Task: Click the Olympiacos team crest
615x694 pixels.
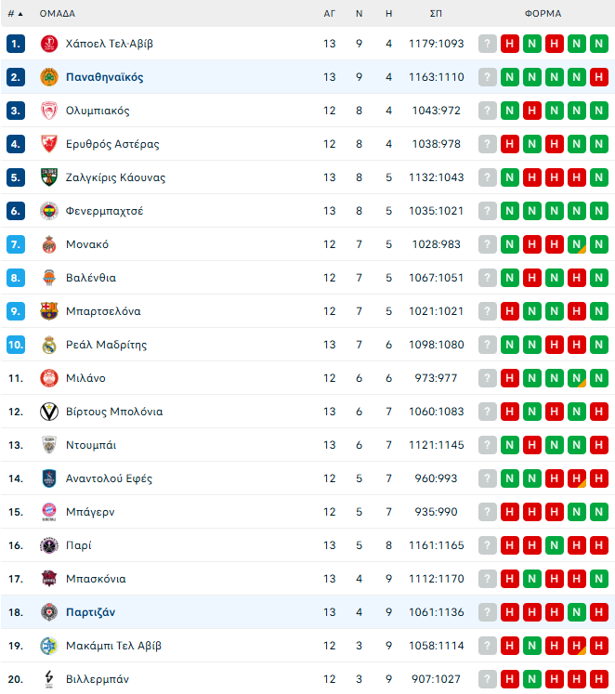Action: (x=48, y=111)
